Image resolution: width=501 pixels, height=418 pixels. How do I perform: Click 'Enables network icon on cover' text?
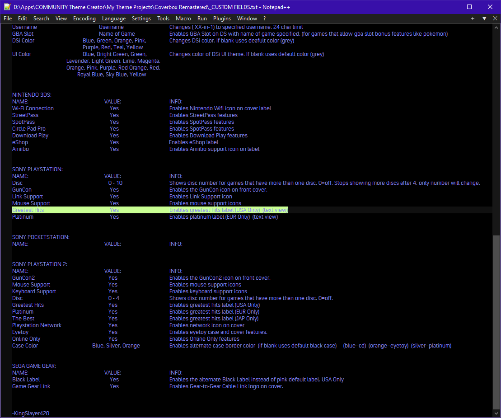207,325
